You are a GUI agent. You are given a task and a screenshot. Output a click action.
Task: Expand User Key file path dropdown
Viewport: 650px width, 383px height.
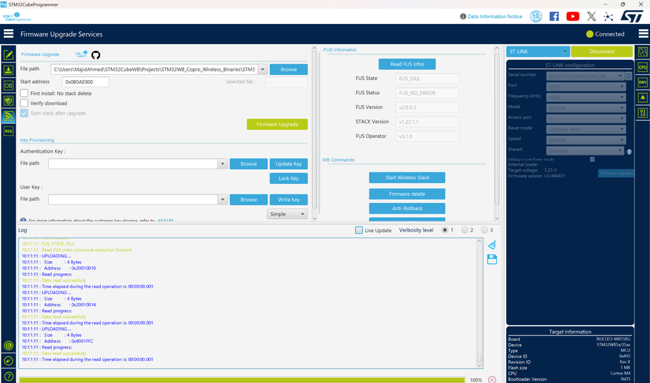223,200
